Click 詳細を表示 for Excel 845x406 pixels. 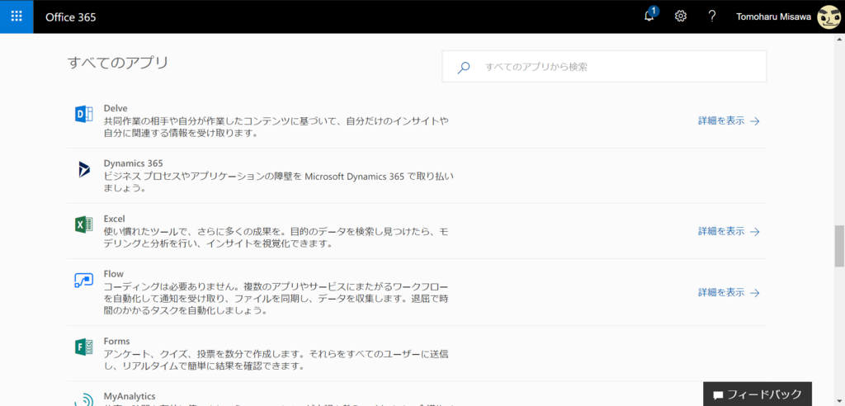point(729,231)
